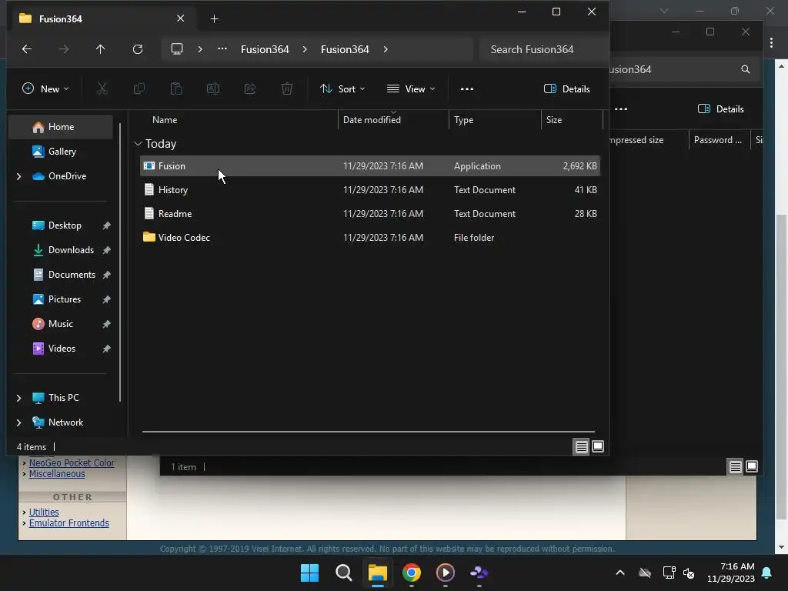Click the browser page scrollbar
The image size is (788, 591).
tap(780, 367)
